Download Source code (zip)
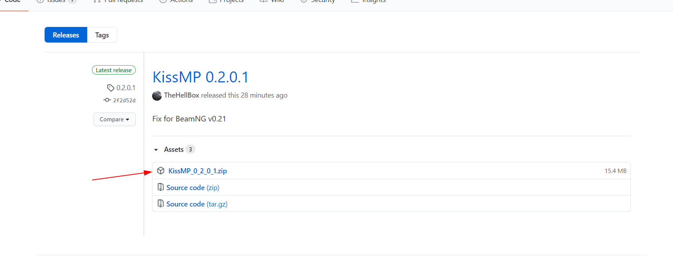 193,188
